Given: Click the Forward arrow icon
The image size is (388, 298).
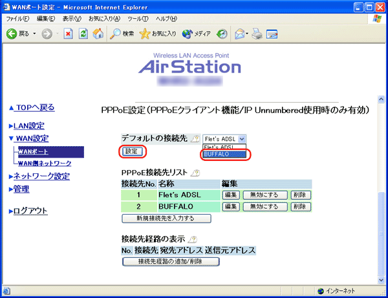Looking at the screenshot, I should coord(47,34).
